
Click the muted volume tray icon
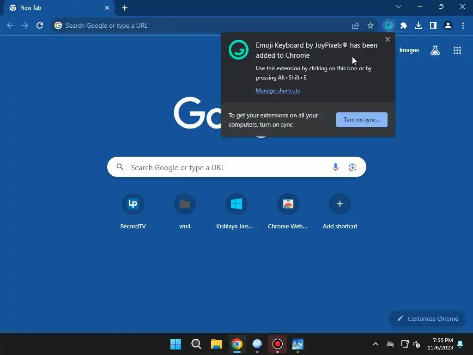tap(417, 344)
